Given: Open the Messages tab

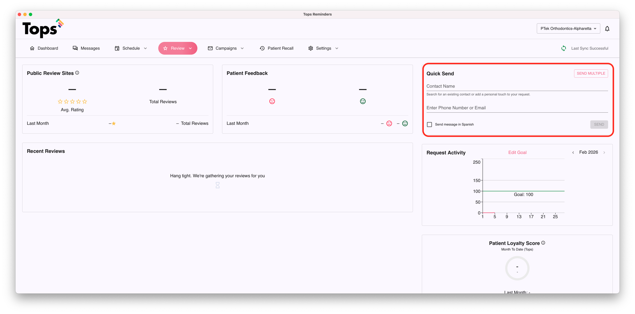Looking at the screenshot, I should [x=86, y=48].
